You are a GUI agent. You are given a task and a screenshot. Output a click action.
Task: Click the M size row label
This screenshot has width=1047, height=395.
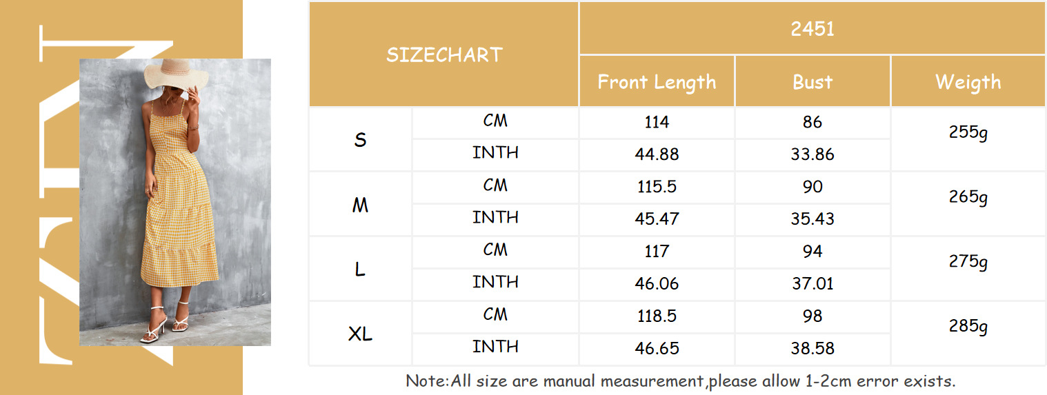click(x=360, y=205)
